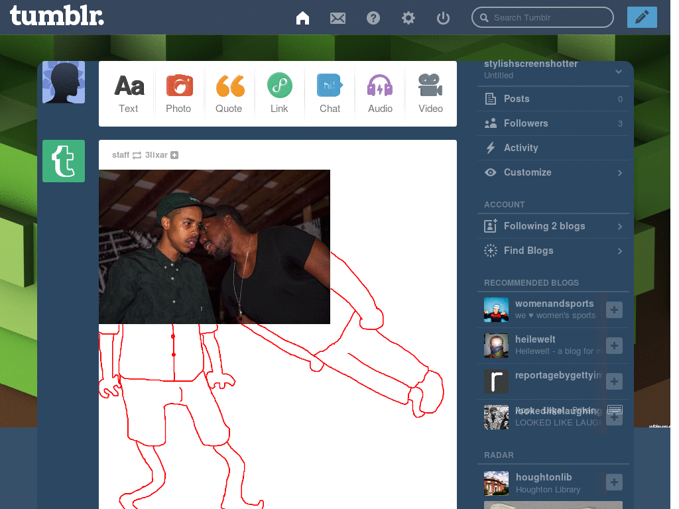This screenshot has height=509, width=679.
Task: Create a Chat post
Action: click(x=330, y=93)
